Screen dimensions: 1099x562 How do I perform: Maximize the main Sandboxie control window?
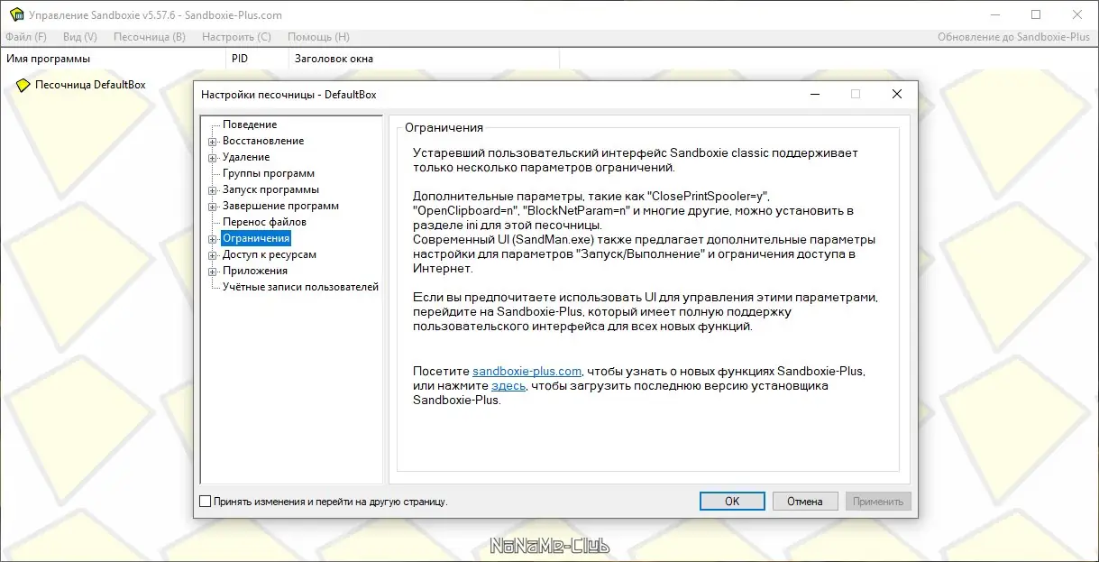[1036, 14]
